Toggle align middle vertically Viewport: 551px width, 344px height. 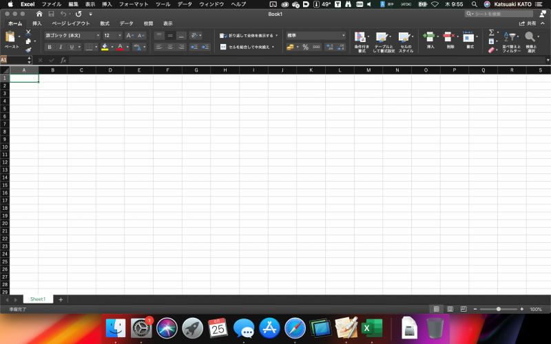point(170,36)
